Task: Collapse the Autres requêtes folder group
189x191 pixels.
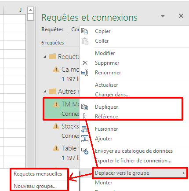Action: pyautogui.click(x=45, y=92)
